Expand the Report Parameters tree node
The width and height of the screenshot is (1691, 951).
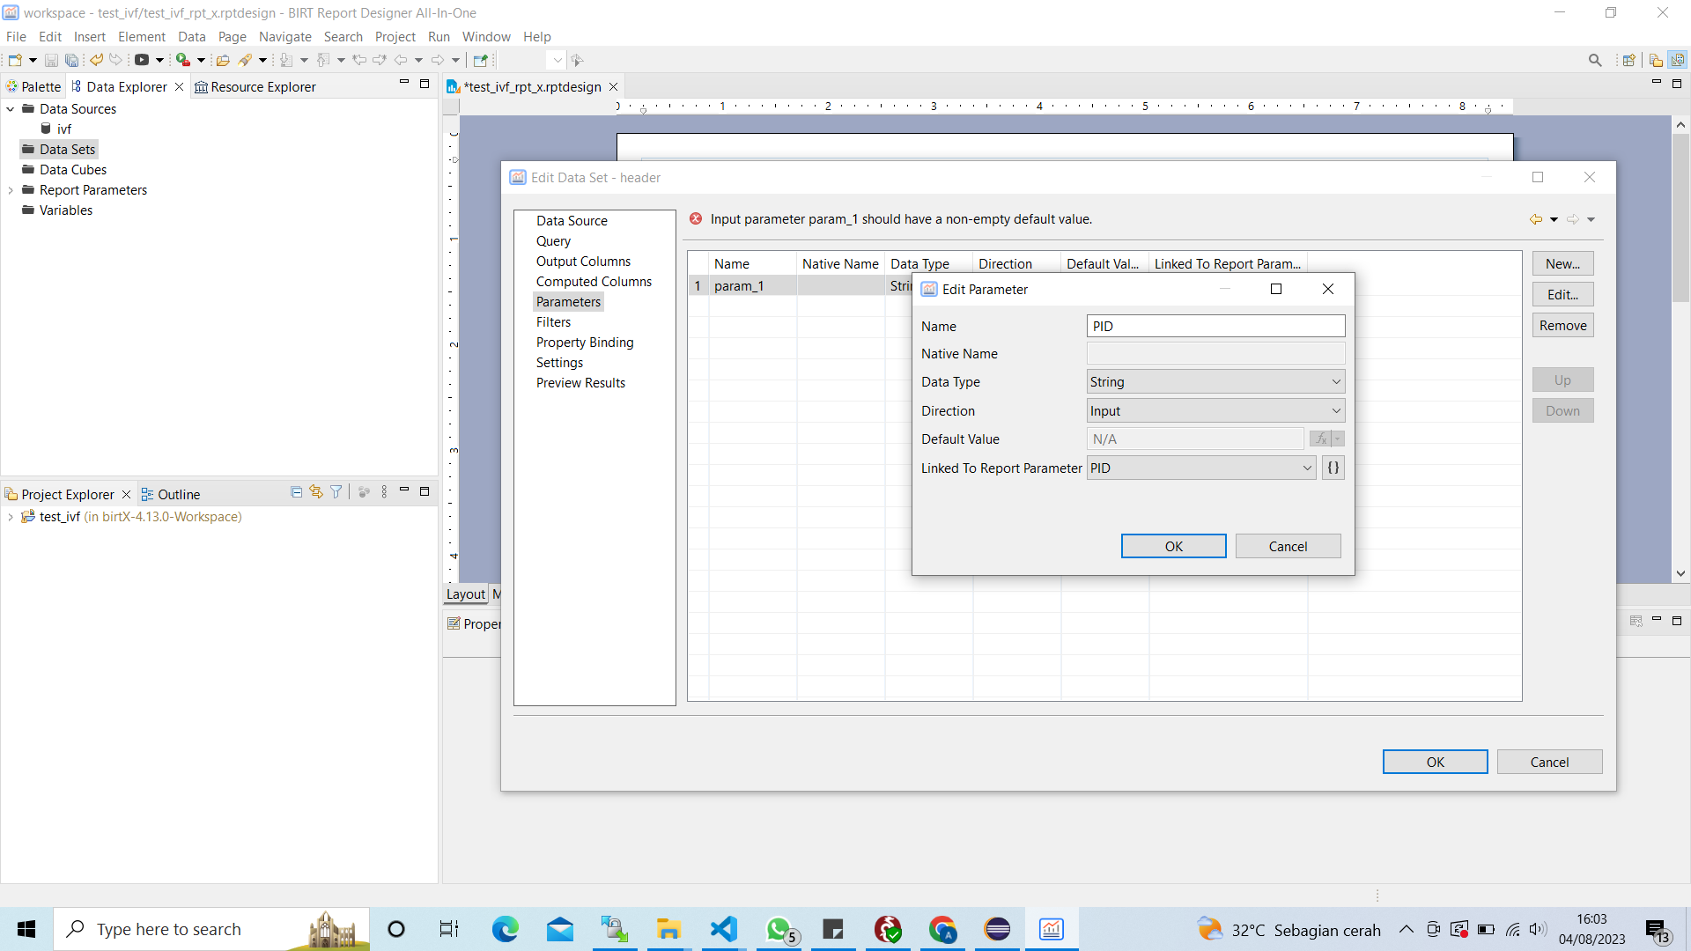click(11, 190)
